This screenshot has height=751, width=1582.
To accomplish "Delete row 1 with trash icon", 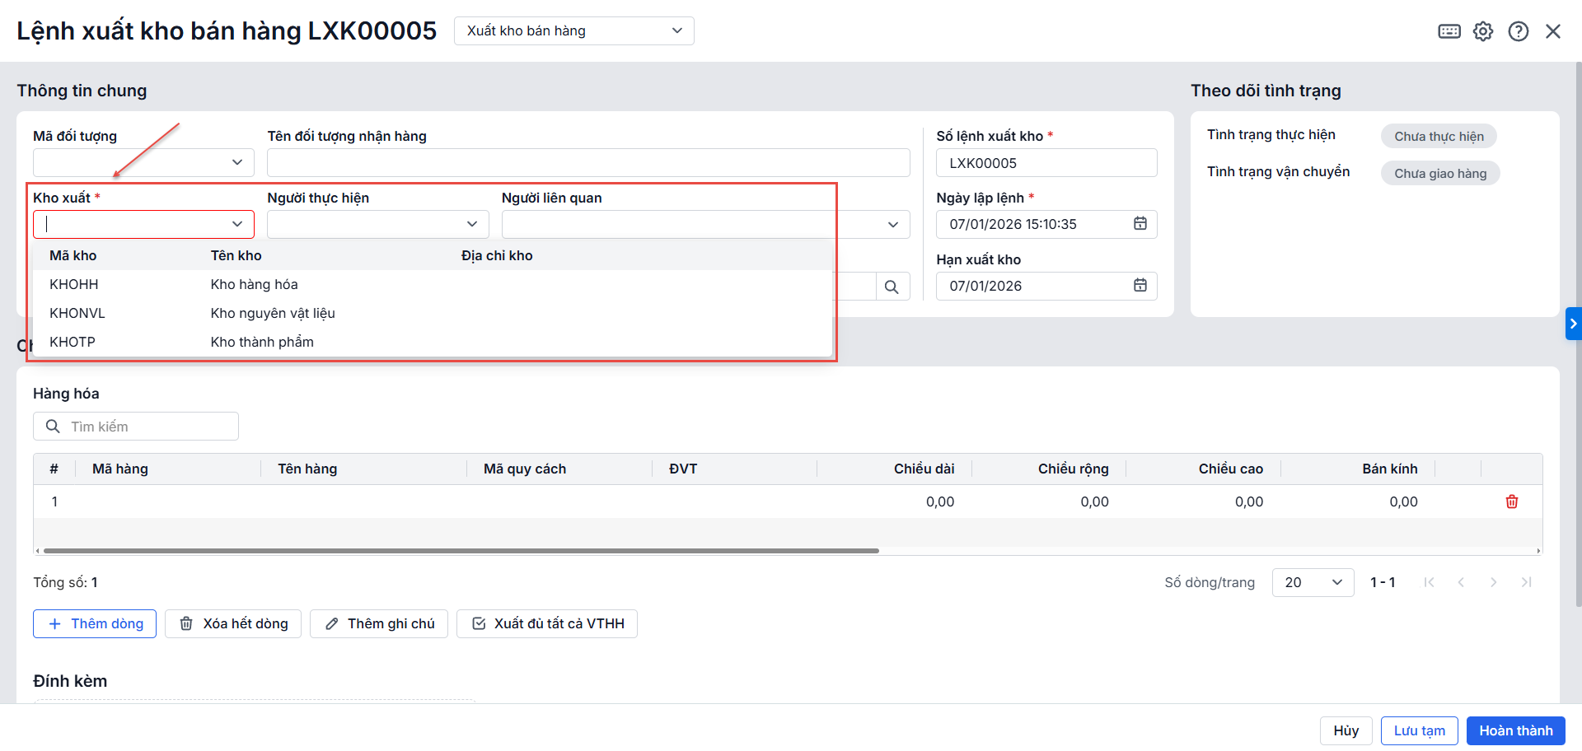I will pos(1512,501).
